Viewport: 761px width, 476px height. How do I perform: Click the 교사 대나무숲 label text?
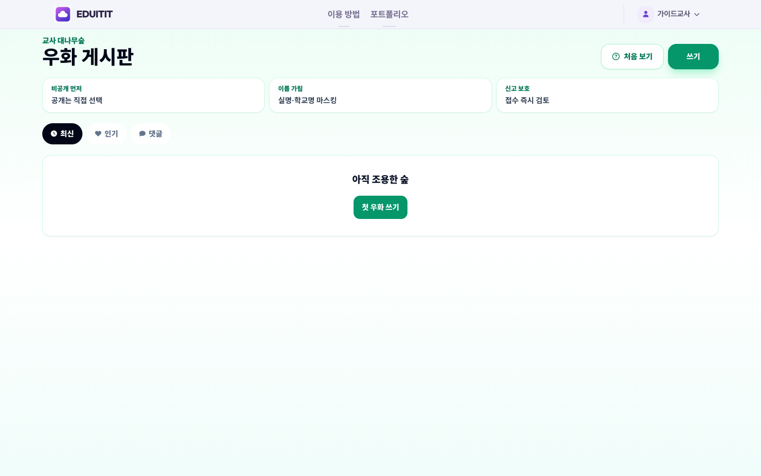tap(63, 41)
